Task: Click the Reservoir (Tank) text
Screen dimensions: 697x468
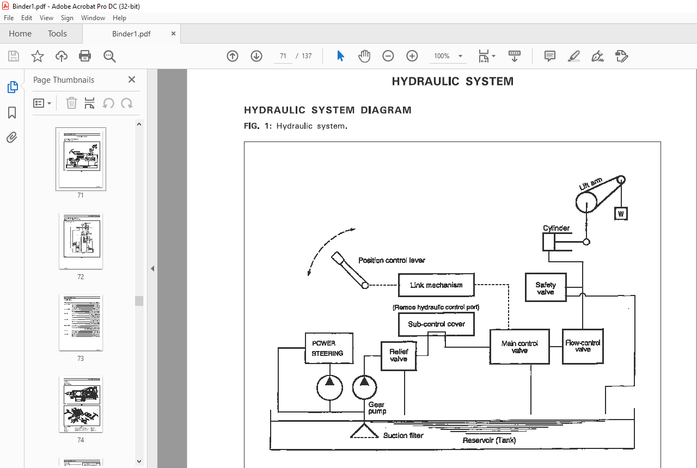Action: 489,440
